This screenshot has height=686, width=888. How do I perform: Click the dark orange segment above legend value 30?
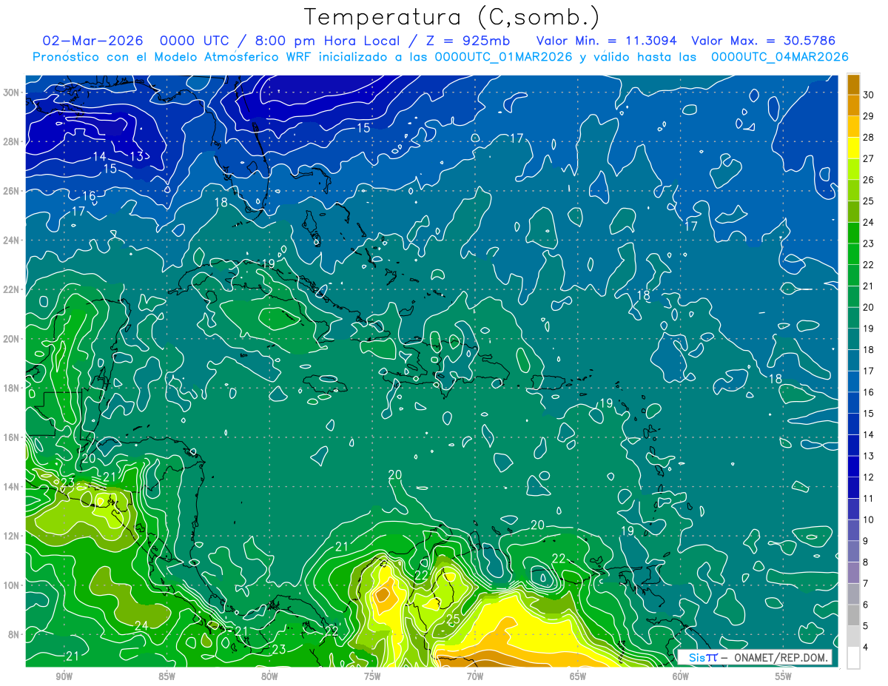click(853, 85)
